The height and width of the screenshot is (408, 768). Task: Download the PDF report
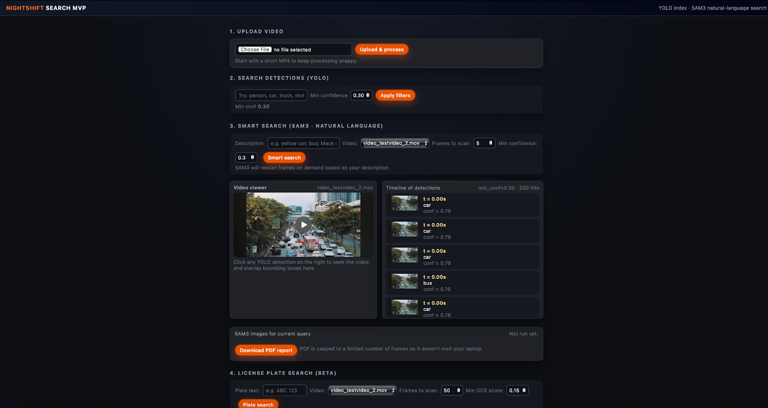(266, 350)
